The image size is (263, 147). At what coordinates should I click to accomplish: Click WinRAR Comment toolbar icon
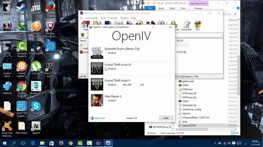[186, 25]
